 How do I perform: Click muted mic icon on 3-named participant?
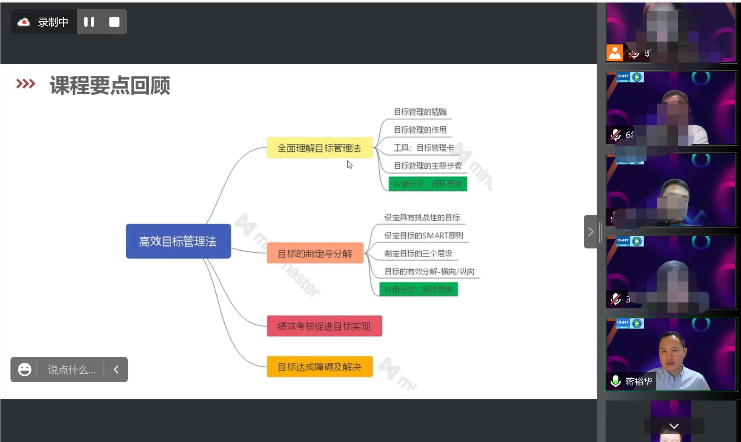coord(615,299)
